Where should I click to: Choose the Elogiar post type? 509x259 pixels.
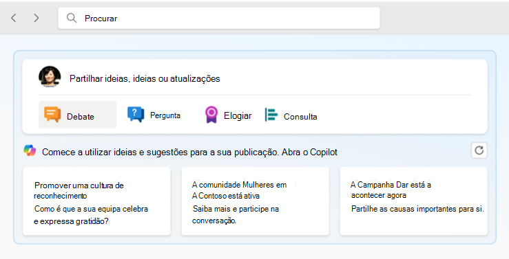pos(228,115)
